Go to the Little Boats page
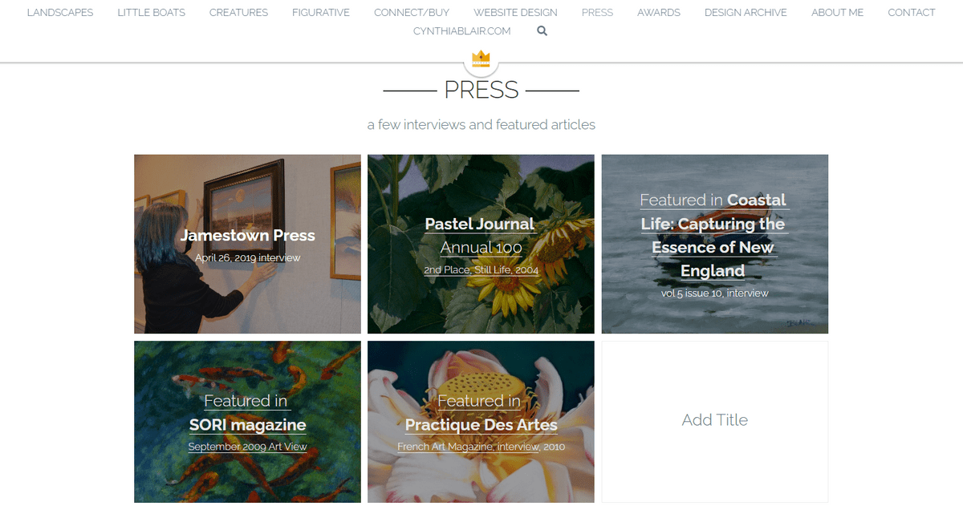 click(151, 12)
